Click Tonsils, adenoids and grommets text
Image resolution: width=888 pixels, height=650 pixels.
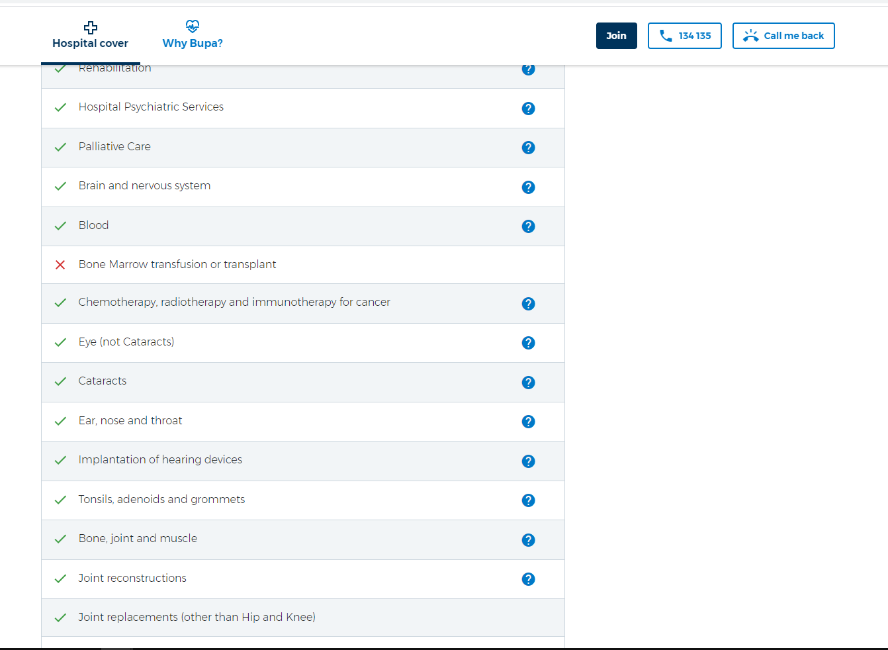point(161,499)
